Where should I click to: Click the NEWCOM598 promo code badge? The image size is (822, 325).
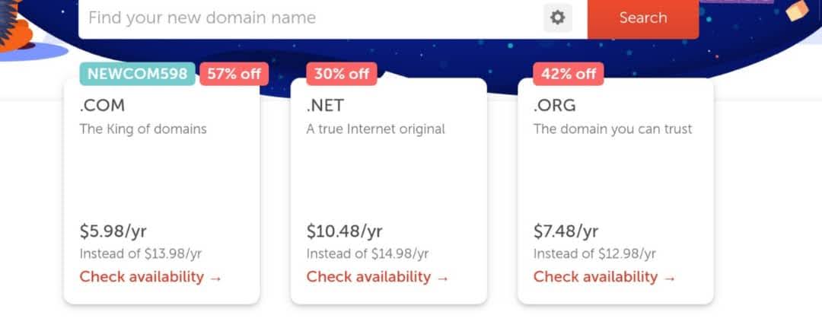click(x=138, y=74)
